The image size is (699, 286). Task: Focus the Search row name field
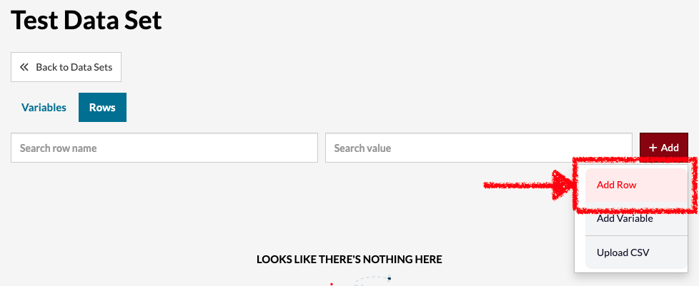coord(164,148)
